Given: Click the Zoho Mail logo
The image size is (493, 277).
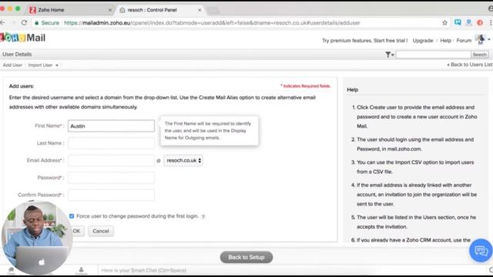Looking at the screenshot, I should click(22, 38).
